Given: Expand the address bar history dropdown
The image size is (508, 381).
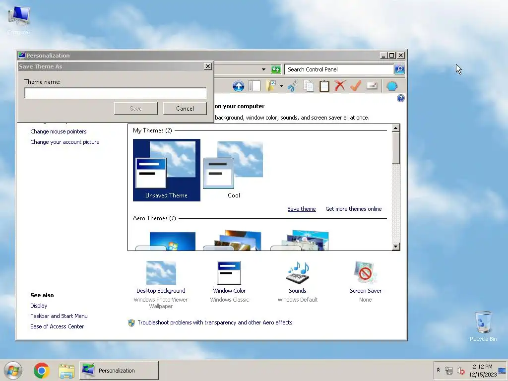Looking at the screenshot, I should [264, 69].
